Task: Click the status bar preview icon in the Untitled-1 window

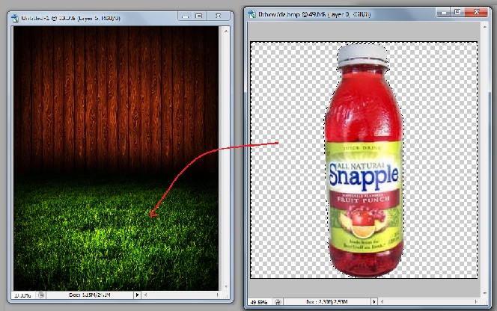Action: pos(41,295)
